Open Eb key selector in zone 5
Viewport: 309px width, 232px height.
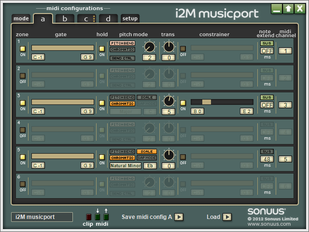[150, 166]
